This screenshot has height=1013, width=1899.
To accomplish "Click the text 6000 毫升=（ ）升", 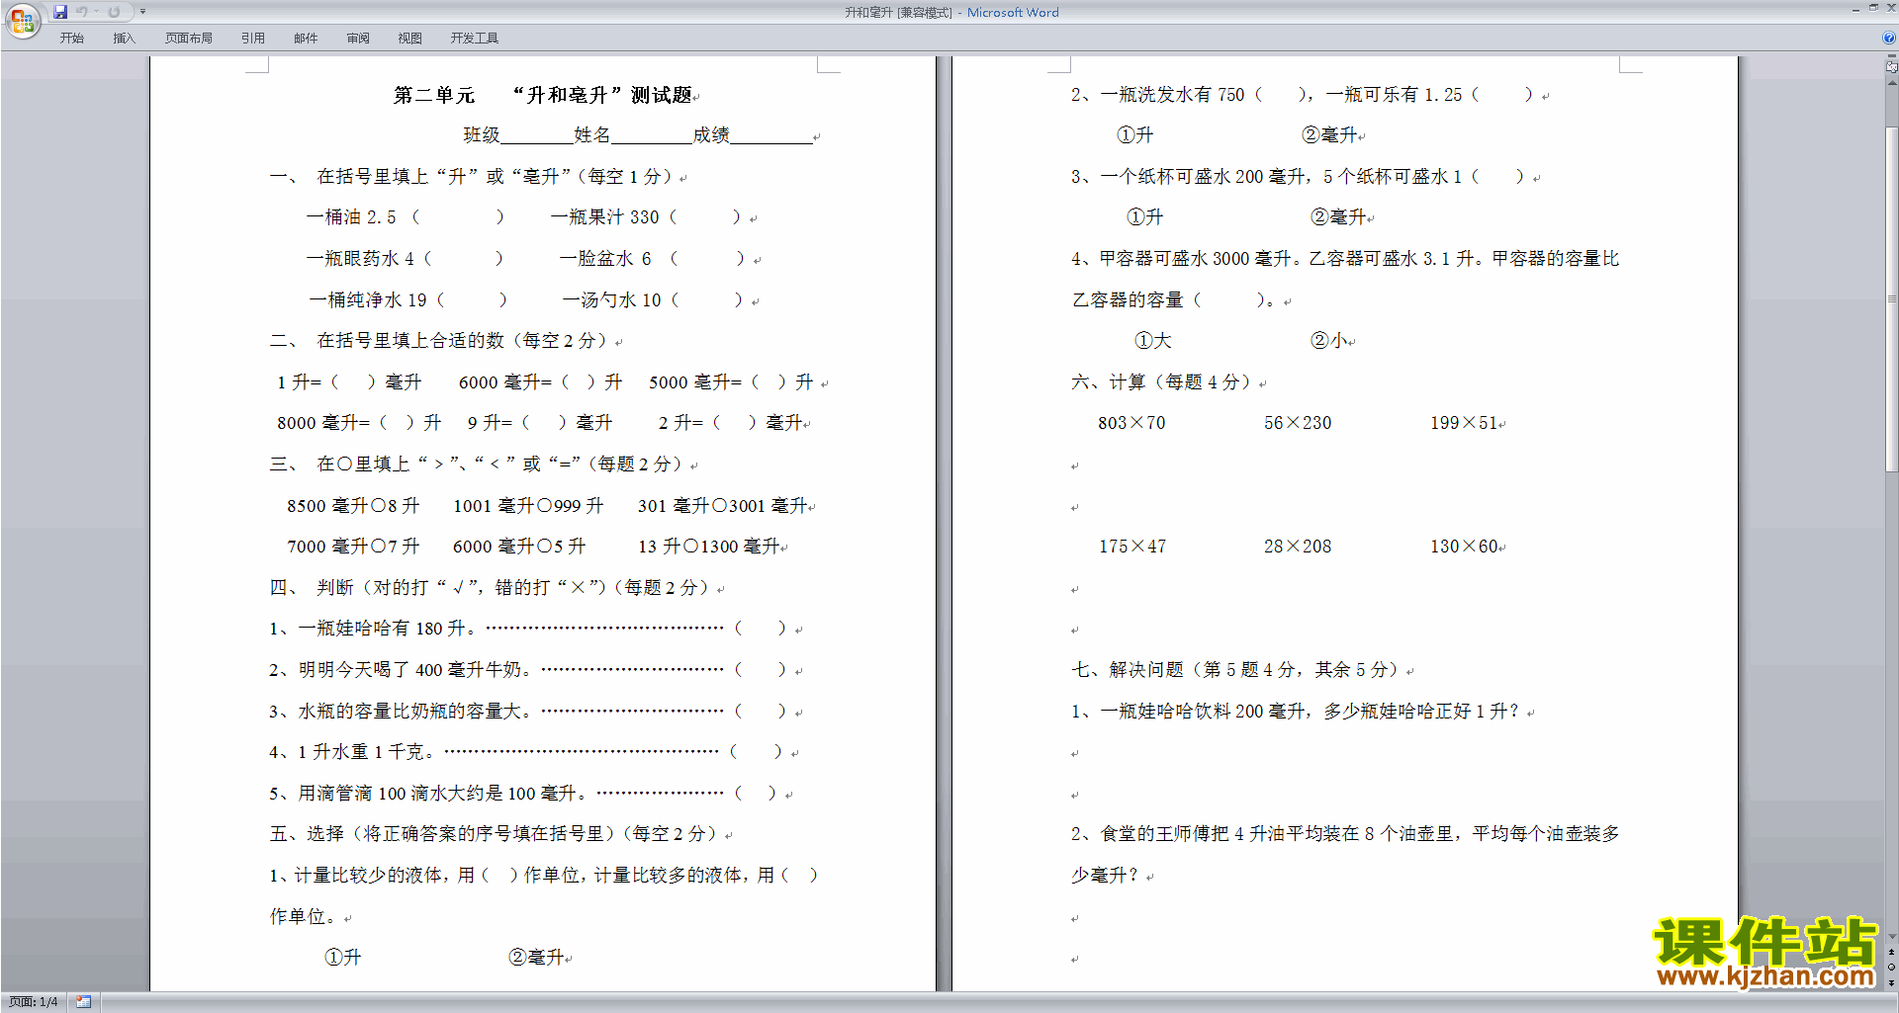I will (540, 382).
